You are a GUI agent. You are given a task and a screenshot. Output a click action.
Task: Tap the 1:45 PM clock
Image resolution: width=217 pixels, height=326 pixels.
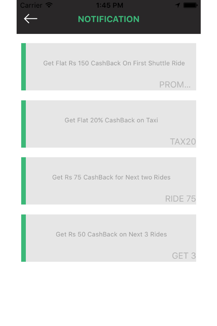tap(110, 5)
